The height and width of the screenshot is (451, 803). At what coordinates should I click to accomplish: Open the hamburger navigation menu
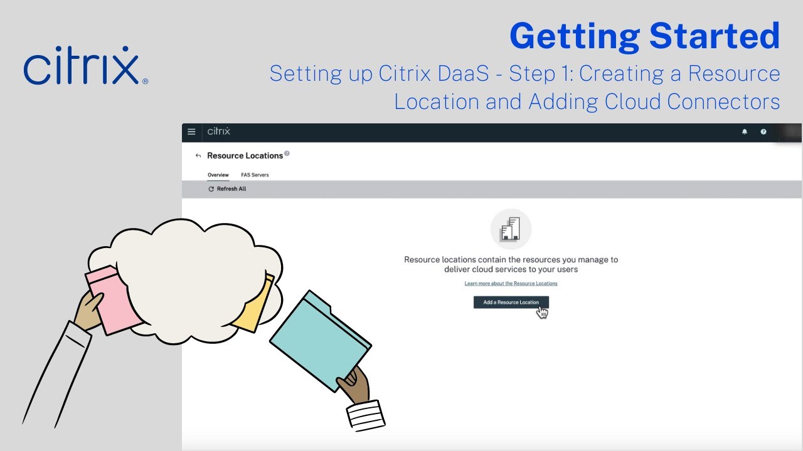192,132
